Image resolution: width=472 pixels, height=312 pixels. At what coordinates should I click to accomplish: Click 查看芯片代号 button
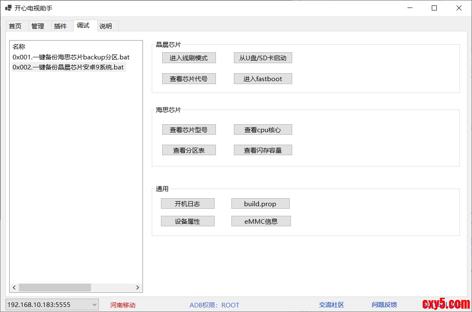click(189, 79)
